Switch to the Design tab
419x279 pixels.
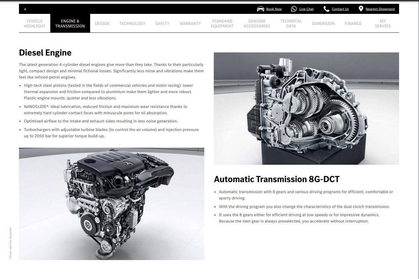(102, 23)
